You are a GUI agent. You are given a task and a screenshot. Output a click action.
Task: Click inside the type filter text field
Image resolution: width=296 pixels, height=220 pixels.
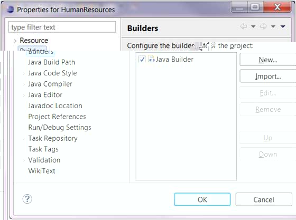[x=62, y=27]
